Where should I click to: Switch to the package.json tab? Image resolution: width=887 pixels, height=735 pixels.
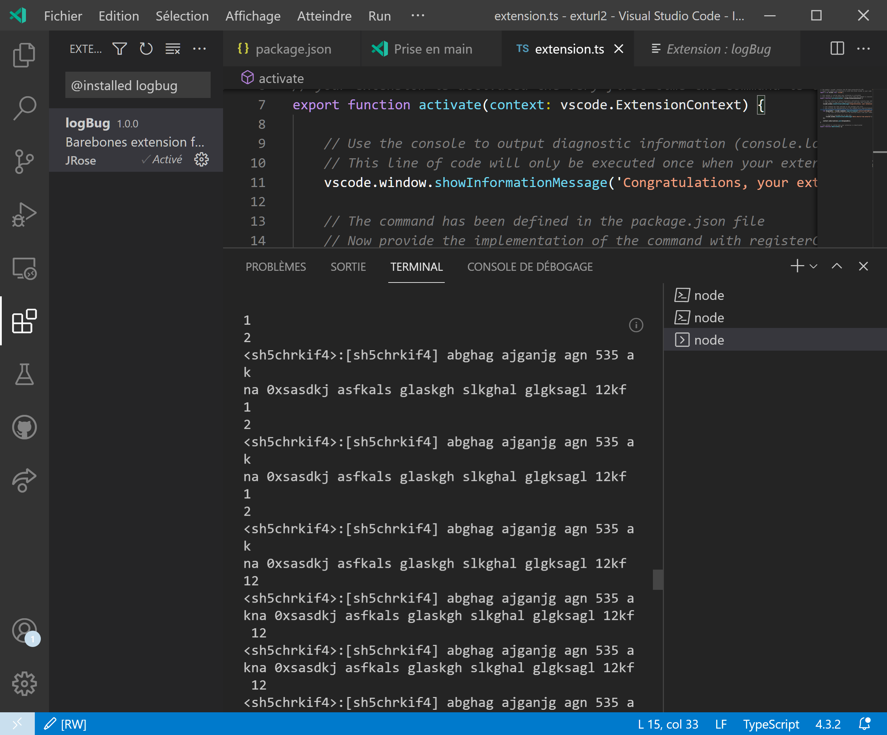pyautogui.click(x=293, y=49)
